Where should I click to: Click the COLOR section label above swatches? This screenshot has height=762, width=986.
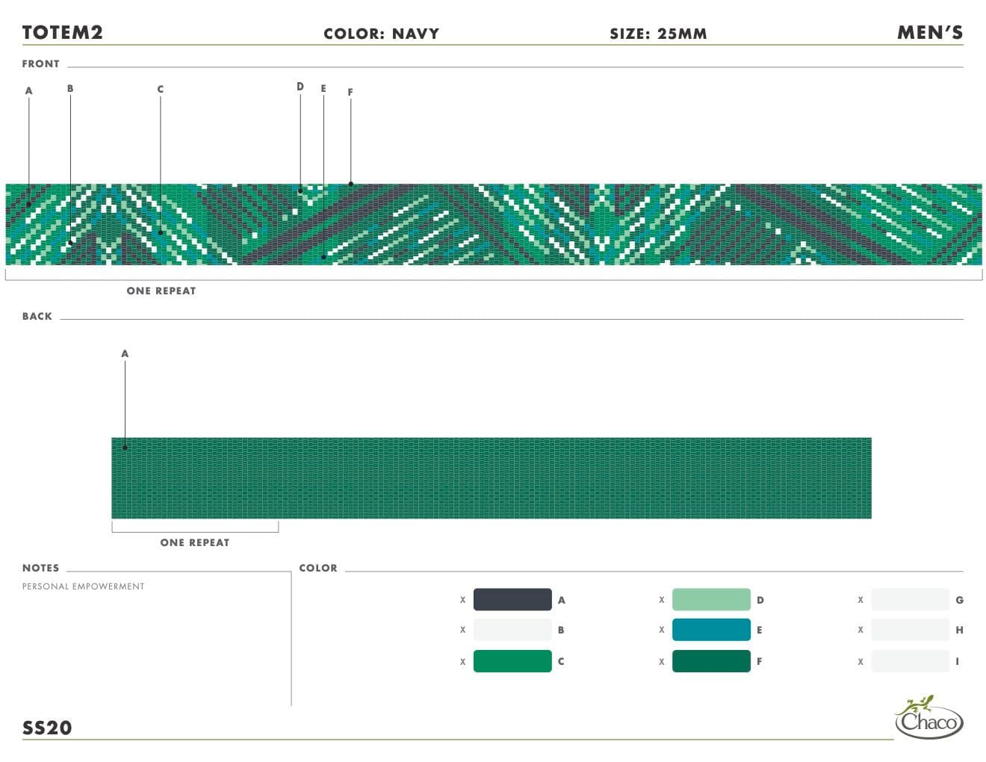[x=318, y=569]
